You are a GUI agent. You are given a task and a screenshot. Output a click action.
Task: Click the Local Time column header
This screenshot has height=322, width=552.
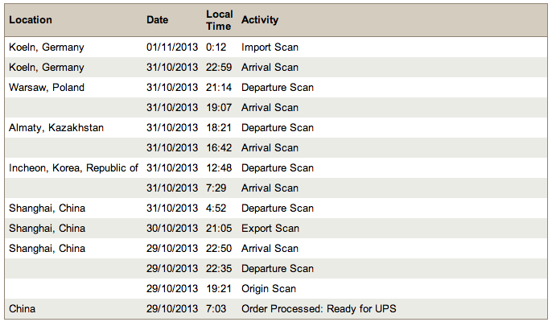[220, 20]
